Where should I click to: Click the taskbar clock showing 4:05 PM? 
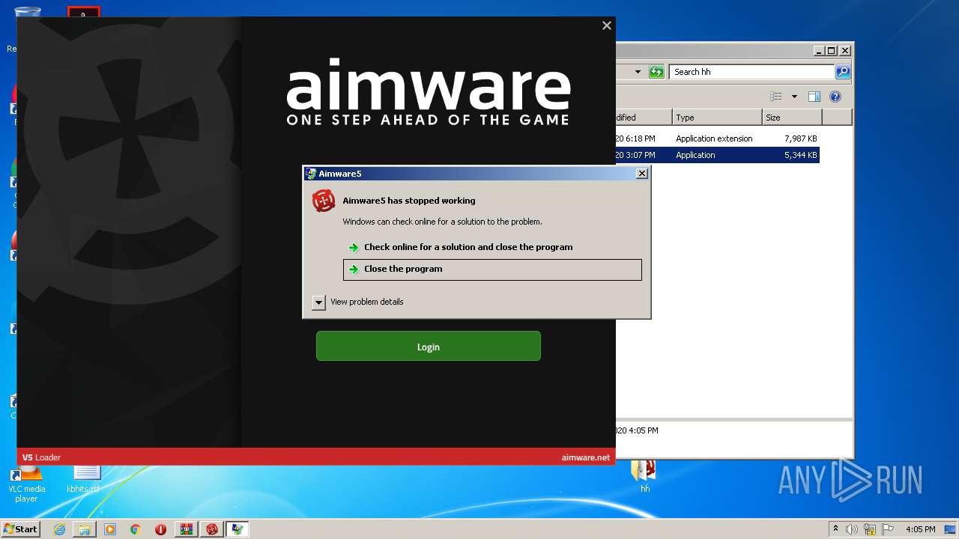point(920,529)
